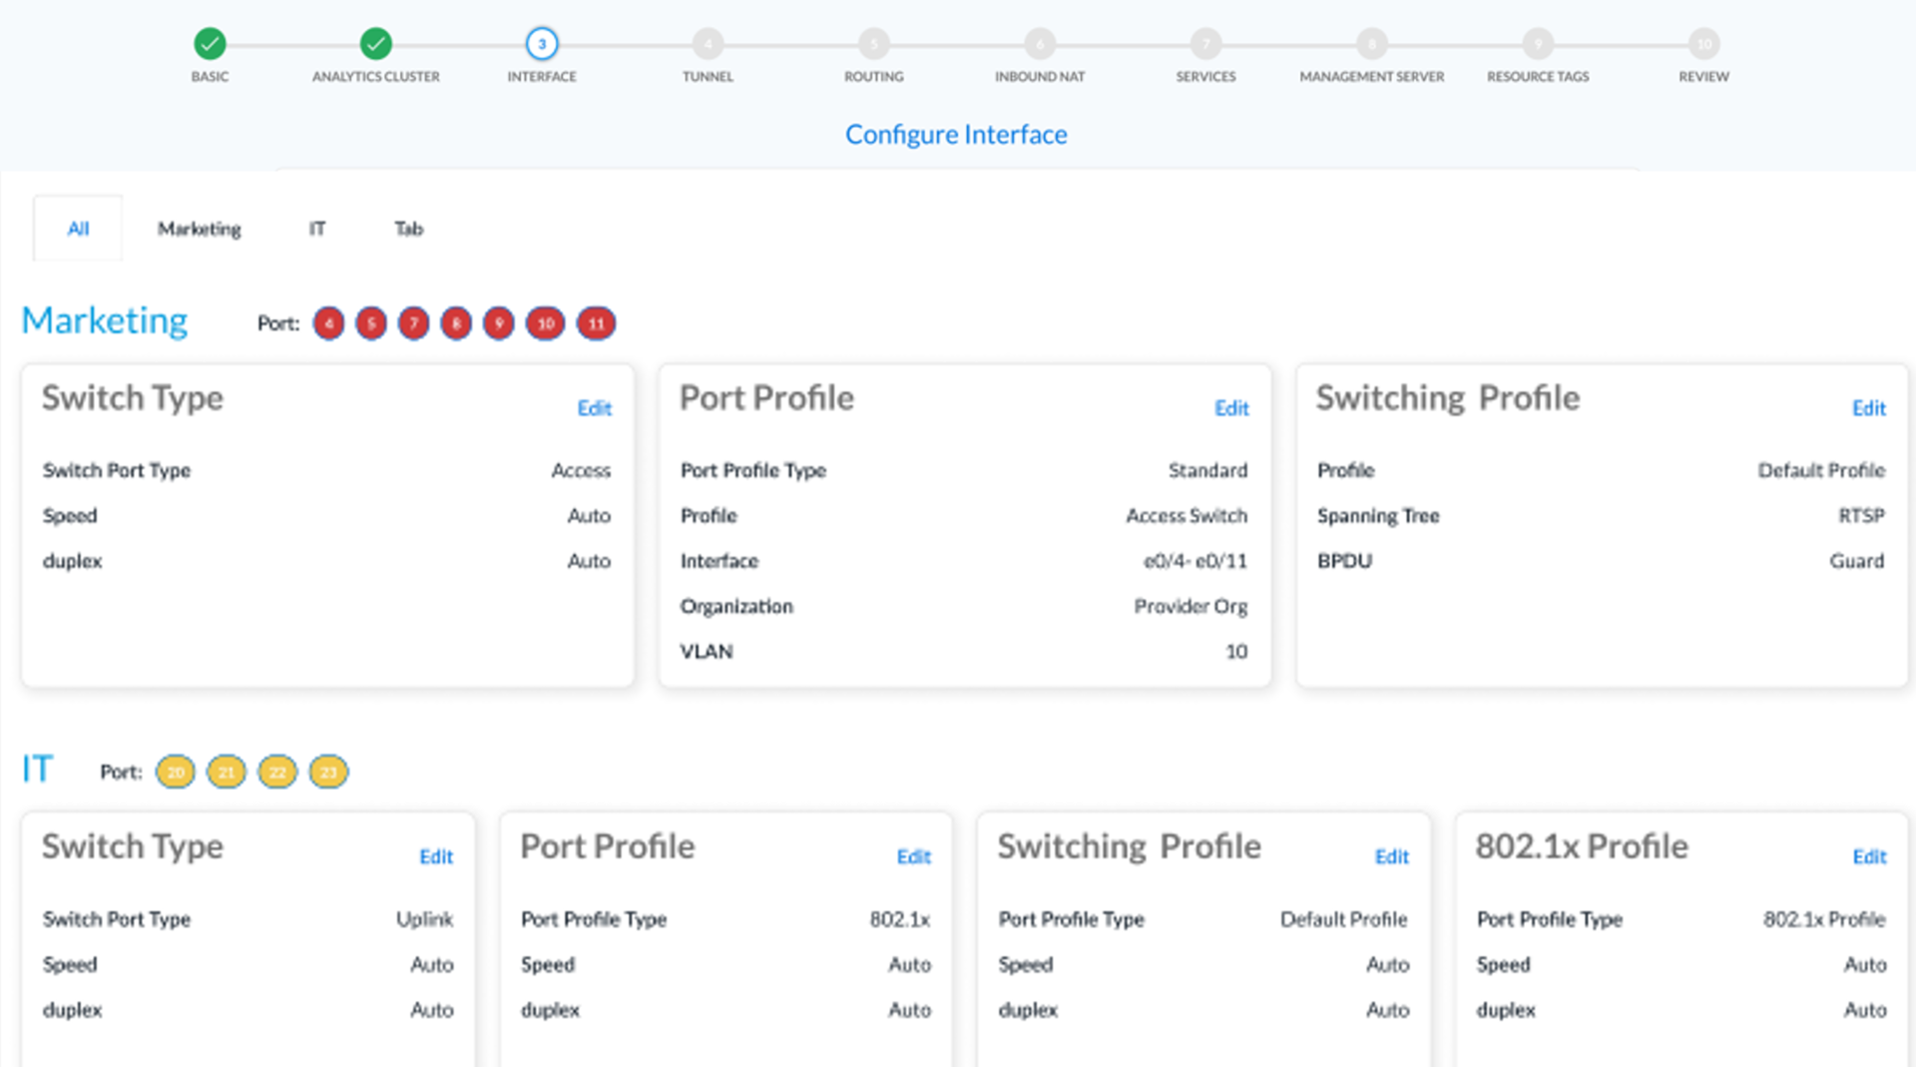The width and height of the screenshot is (1916, 1067).
Task: Switch to the Marketing tab
Action: [200, 229]
